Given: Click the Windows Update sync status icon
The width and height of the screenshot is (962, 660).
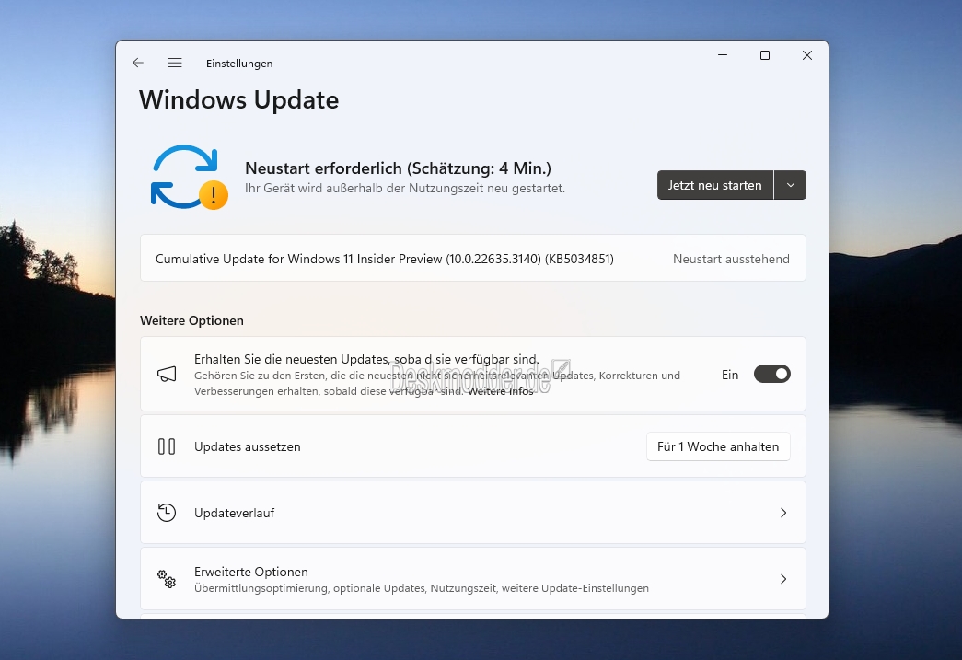Looking at the screenshot, I should point(189,178).
